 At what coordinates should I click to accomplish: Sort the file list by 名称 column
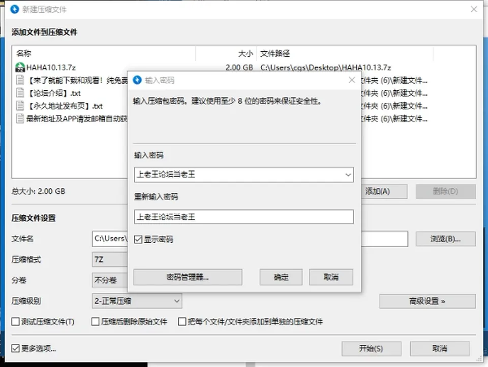click(x=24, y=53)
